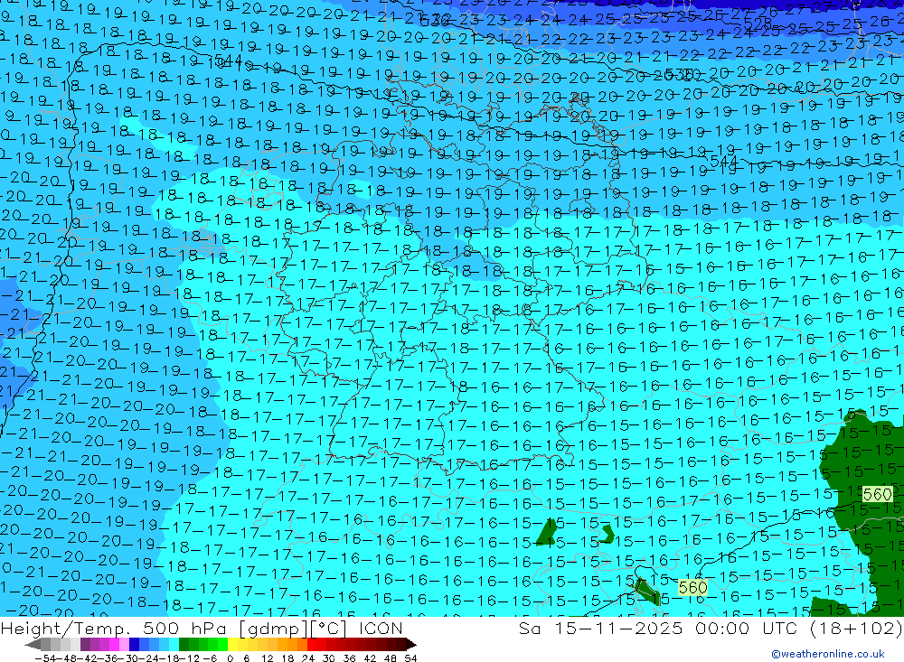Screen dimensions: 904x662
Task: Click the dark maroon right arrow end of scale
Action: (x=411, y=644)
